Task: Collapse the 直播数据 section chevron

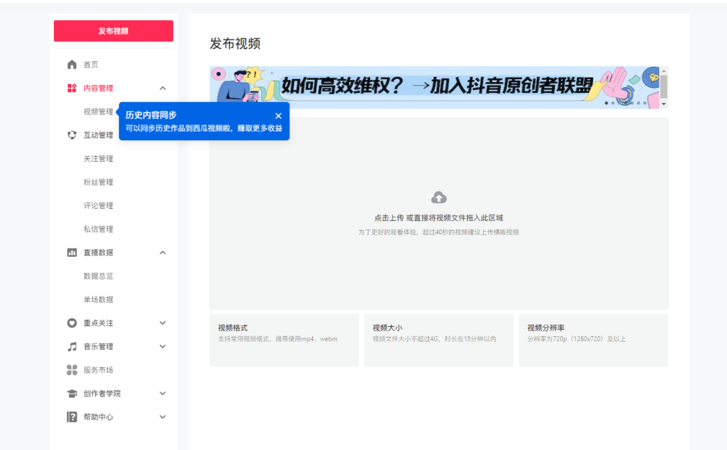Action: (162, 253)
